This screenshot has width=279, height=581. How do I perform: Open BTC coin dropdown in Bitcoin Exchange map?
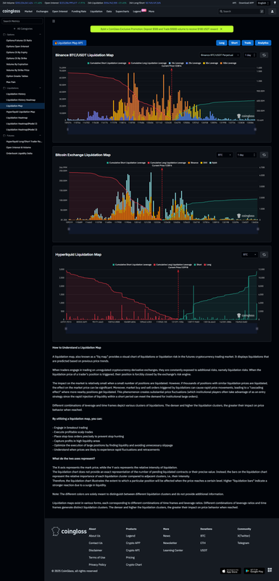click(x=225, y=155)
